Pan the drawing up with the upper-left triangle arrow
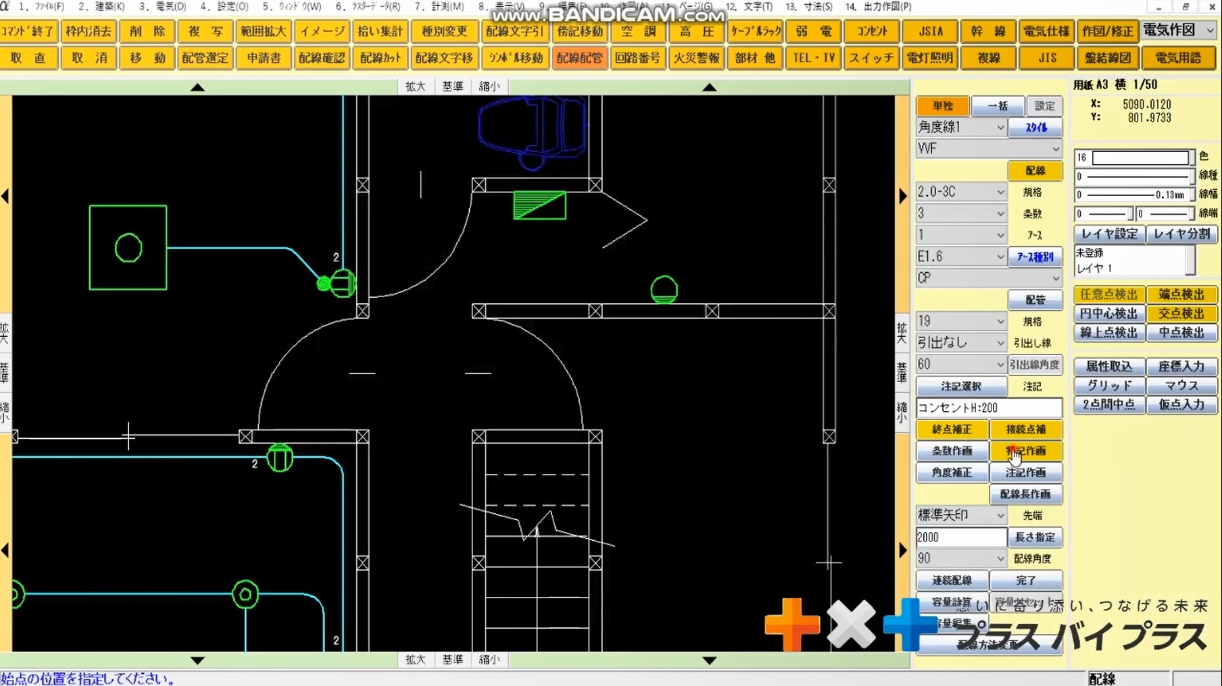This screenshot has height=686, width=1222. pyautogui.click(x=197, y=87)
